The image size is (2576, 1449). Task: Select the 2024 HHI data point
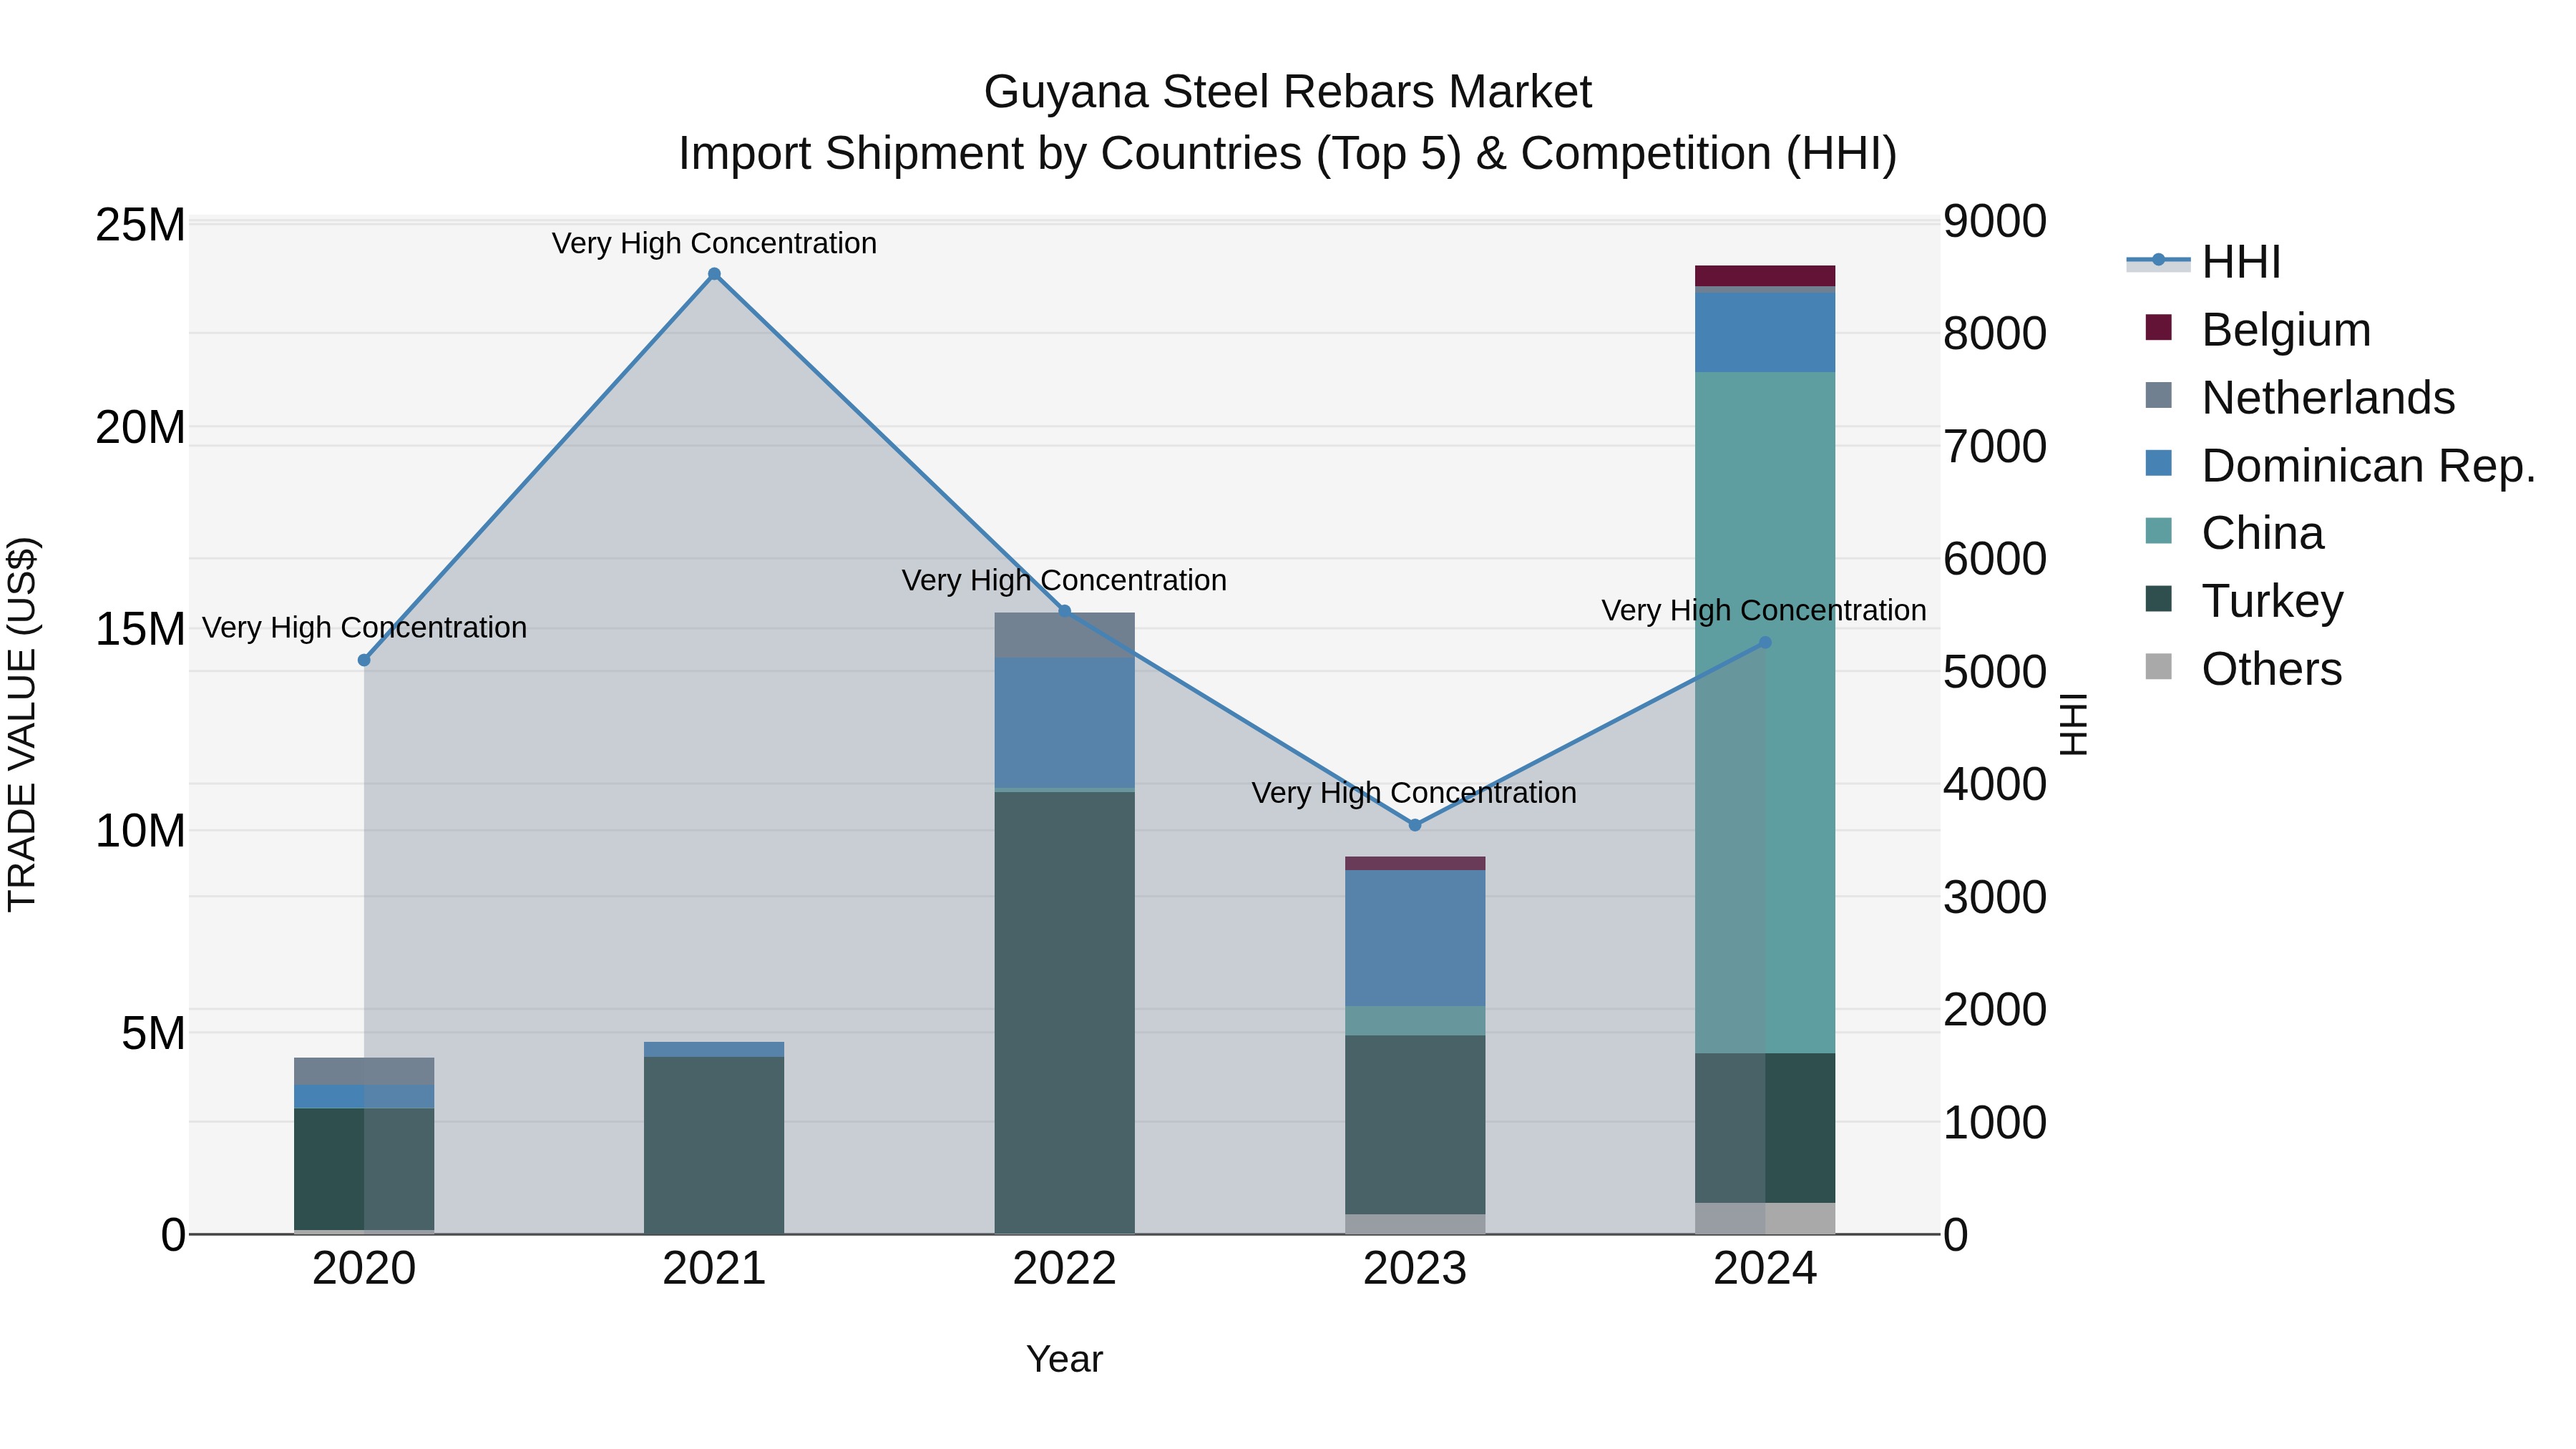[x=1765, y=643]
